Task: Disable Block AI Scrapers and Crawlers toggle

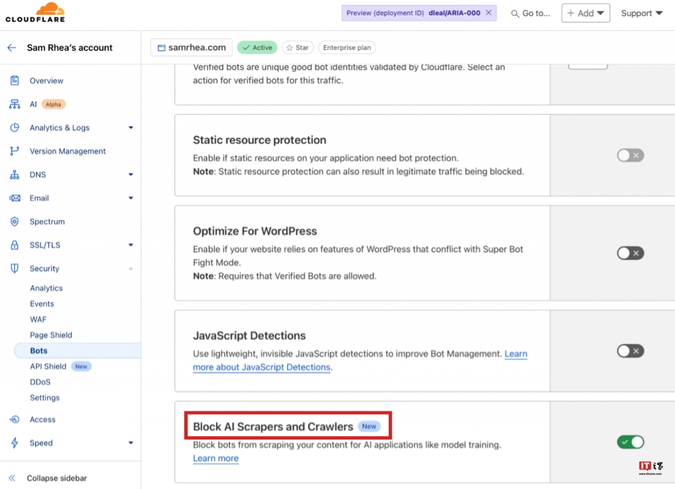Action: (630, 442)
